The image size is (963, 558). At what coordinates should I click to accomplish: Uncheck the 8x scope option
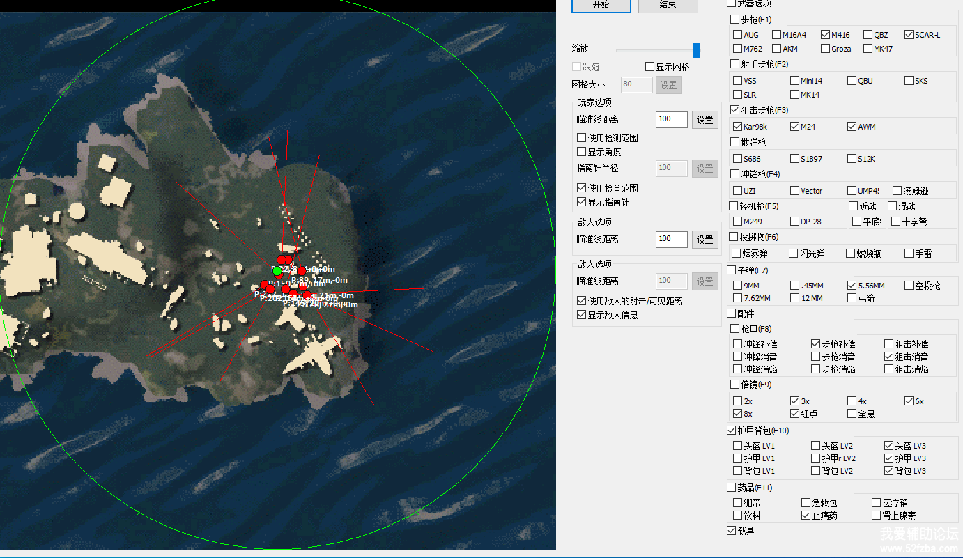[x=738, y=414]
